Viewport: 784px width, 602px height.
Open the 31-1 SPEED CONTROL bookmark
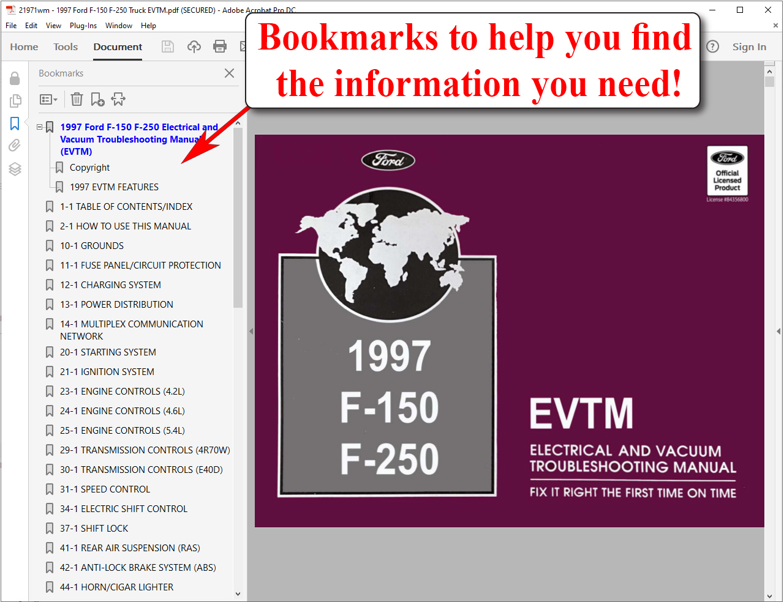click(x=105, y=489)
